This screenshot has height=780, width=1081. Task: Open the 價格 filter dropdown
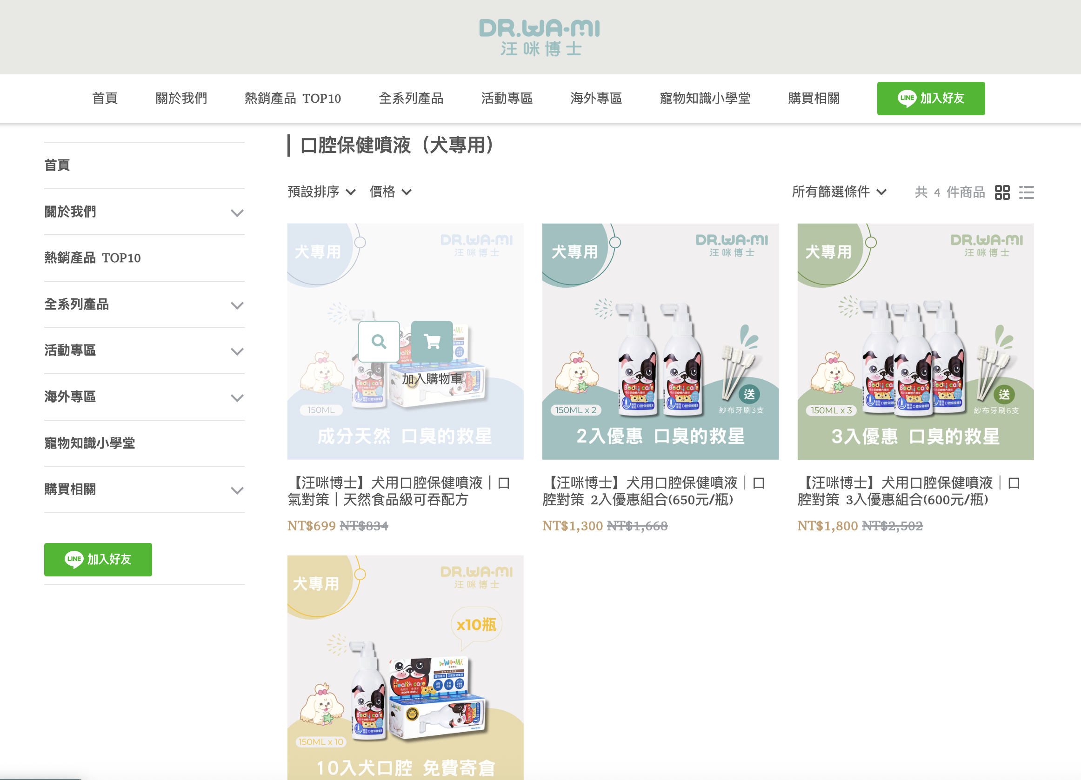(390, 192)
